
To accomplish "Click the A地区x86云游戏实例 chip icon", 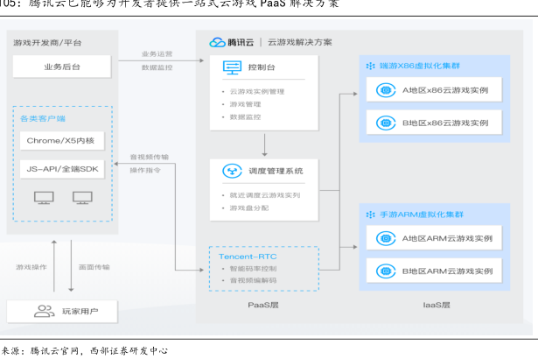I will (x=383, y=89).
